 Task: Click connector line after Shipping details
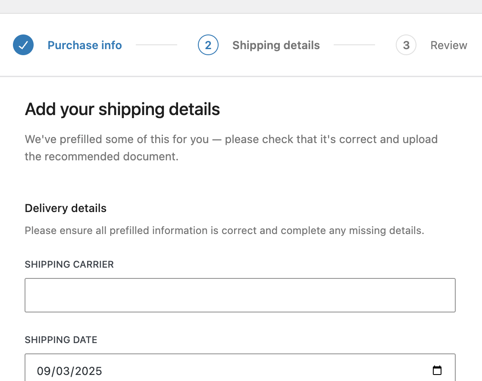(x=354, y=45)
